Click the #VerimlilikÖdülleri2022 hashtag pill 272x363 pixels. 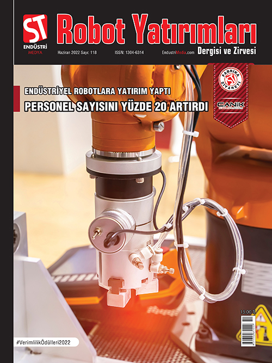click(46, 342)
